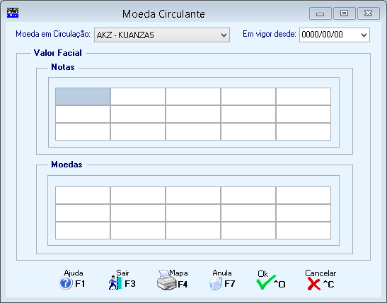Select the middle cell in Moedas second row
Image resolution: width=387 pixels, height=303 pixels.
pos(193,213)
